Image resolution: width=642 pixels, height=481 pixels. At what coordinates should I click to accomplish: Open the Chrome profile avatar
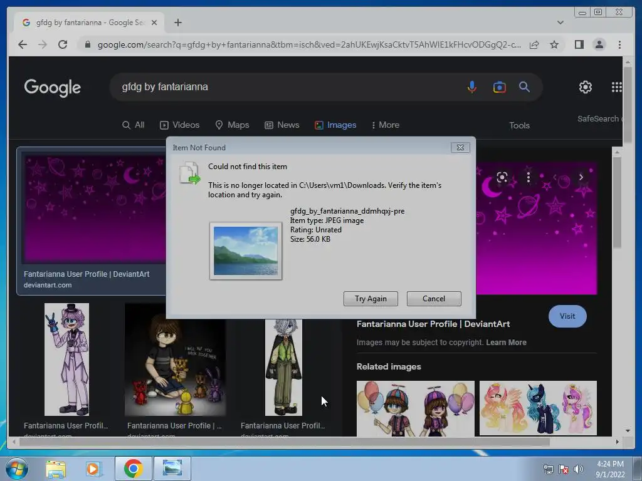pyautogui.click(x=599, y=44)
